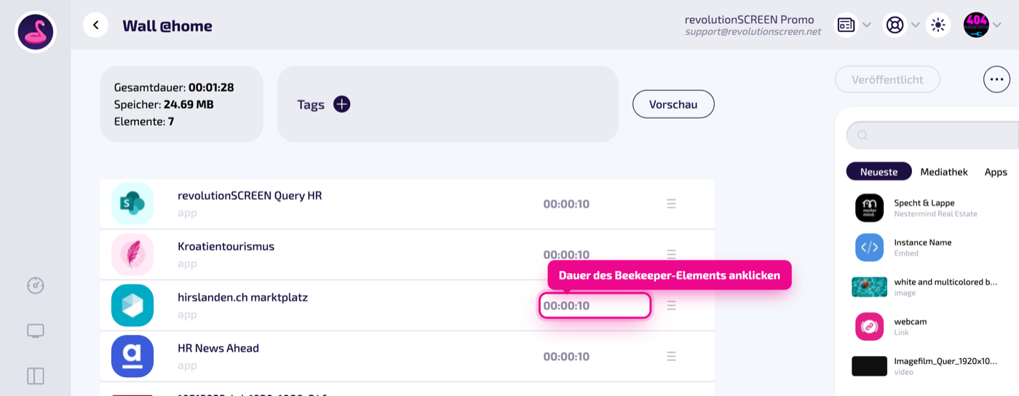The width and height of the screenshot is (1019, 396).
Task: Click the white and multicolored image thumbnail
Action: [x=869, y=287]
